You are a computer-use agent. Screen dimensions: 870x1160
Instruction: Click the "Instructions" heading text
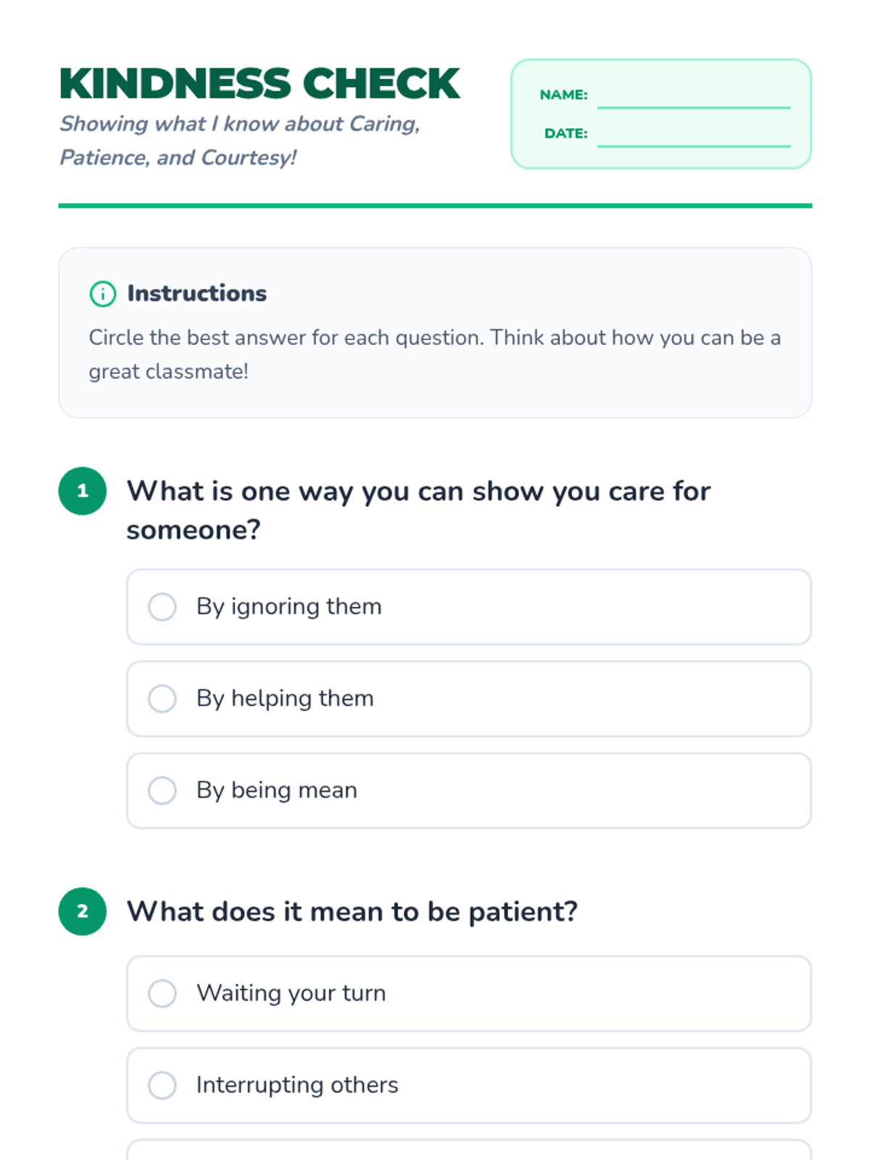[x=196, y=294]
